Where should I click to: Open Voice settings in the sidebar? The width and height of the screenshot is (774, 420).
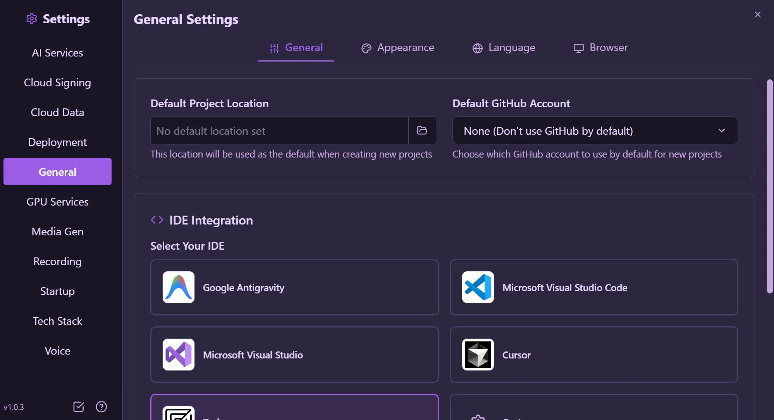(57, 351)
